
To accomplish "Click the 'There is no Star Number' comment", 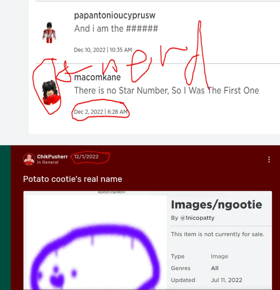I will [x=167, y=91].
